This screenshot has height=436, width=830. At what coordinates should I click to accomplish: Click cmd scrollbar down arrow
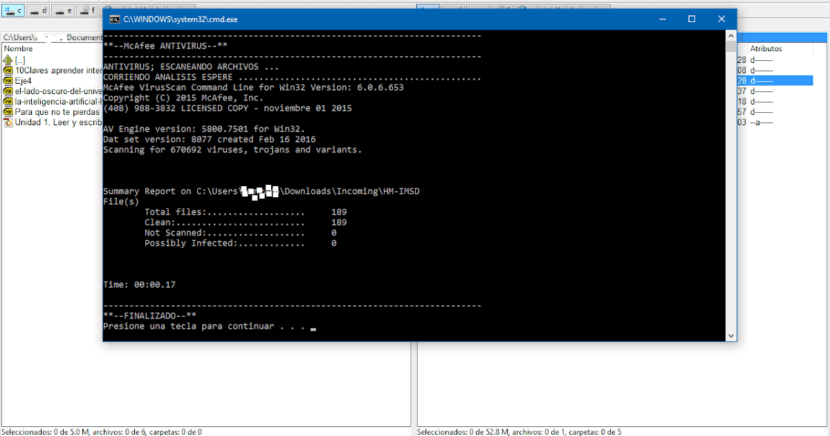click(x=731, y=336)
